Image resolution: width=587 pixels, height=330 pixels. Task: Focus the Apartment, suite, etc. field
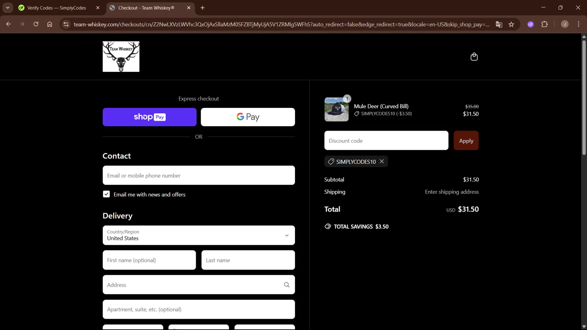pos(199,310)
